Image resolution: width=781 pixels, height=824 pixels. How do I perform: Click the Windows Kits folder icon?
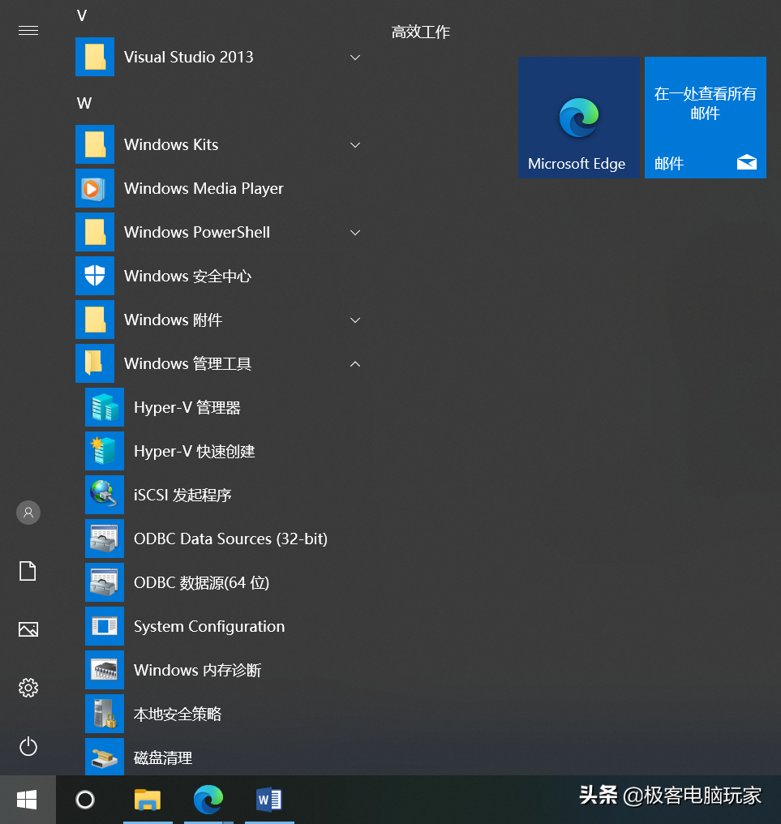95,144
